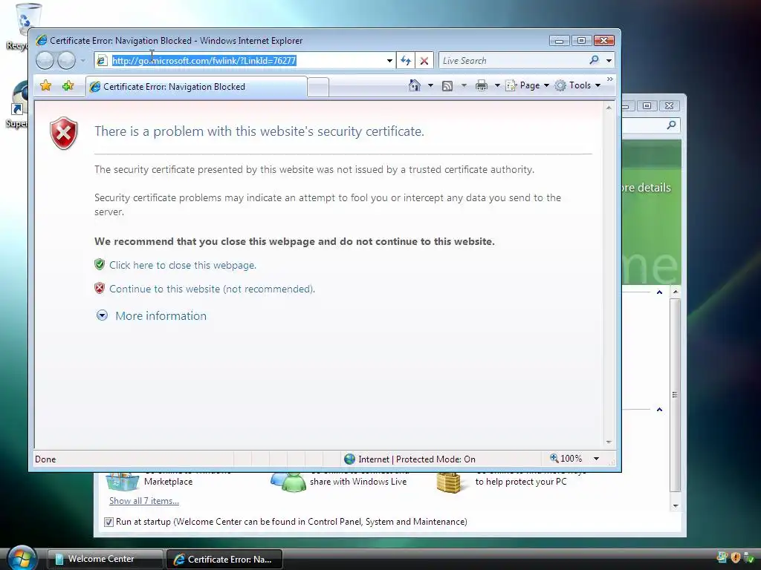
Task: Click the Add to Favorites icon
Action: pos(68,86)
